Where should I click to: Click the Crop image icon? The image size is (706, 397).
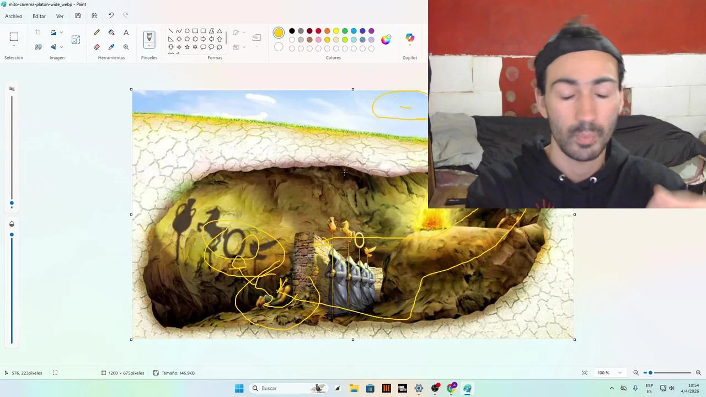pyautogui.click(x=38, y=33)
